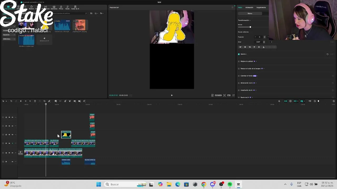Click the refresh icon in media search bar
Viewport: 337px width, 189px height.
tap(86, 13)
